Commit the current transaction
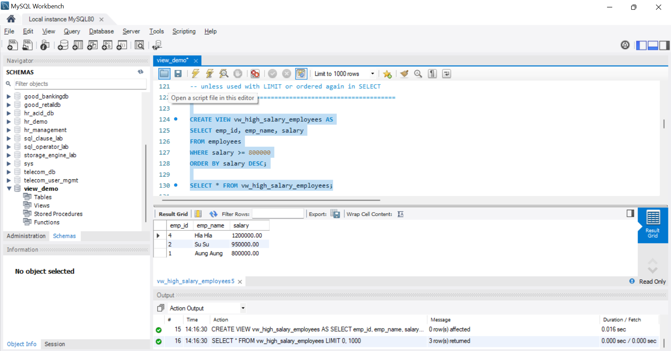 (x=272, y=73)
